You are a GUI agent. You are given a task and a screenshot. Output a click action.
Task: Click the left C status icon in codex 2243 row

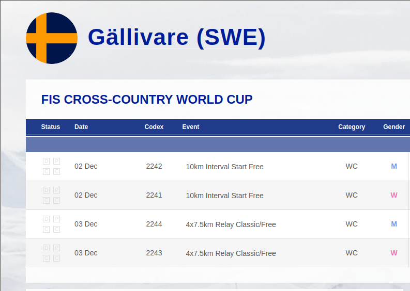(47, 258)
